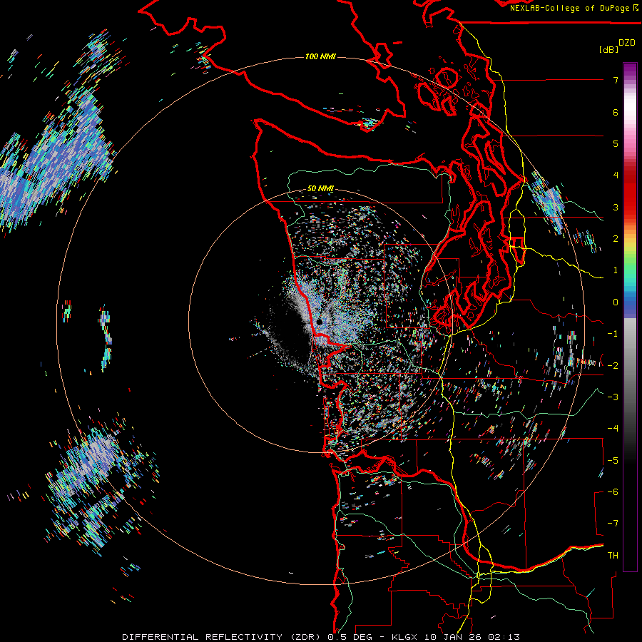This screenshot has width=642, height=642.
Task: Click the -5 tick label on the scale
Action: pos(613,460)
